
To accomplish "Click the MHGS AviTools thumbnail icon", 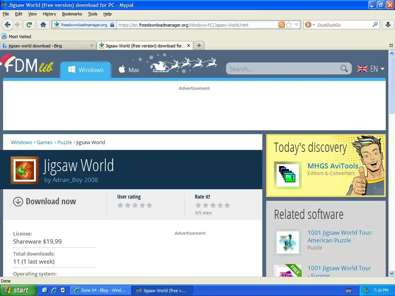I will pos(287,175).
